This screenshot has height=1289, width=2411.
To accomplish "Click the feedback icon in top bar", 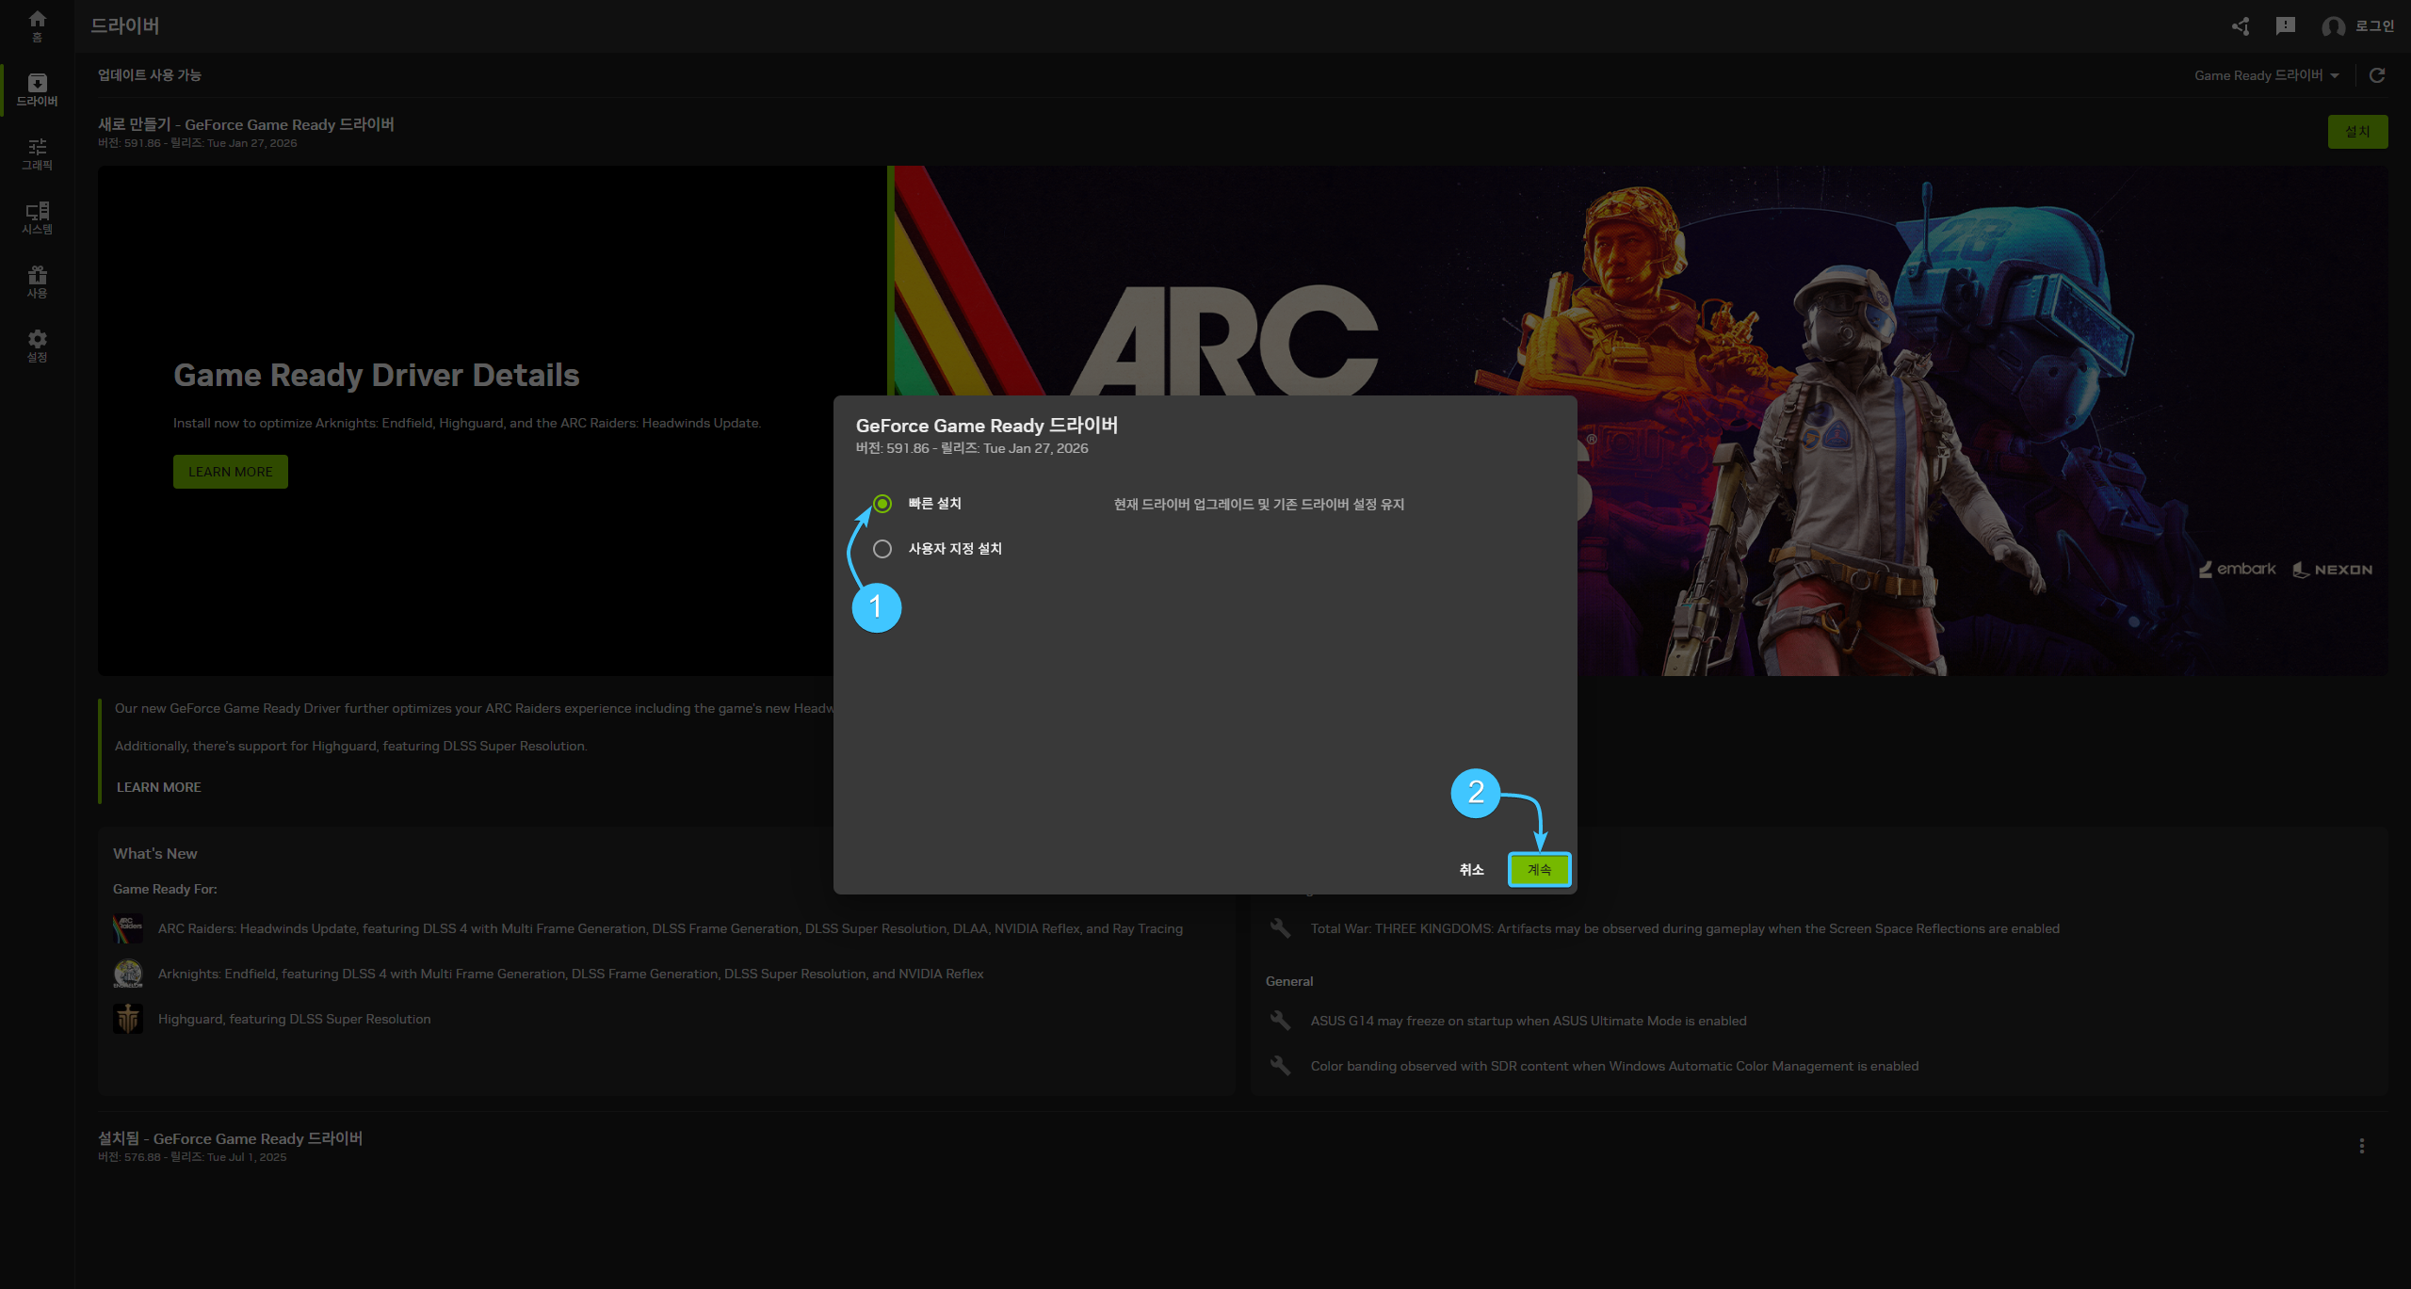I will pos(2285,26).
